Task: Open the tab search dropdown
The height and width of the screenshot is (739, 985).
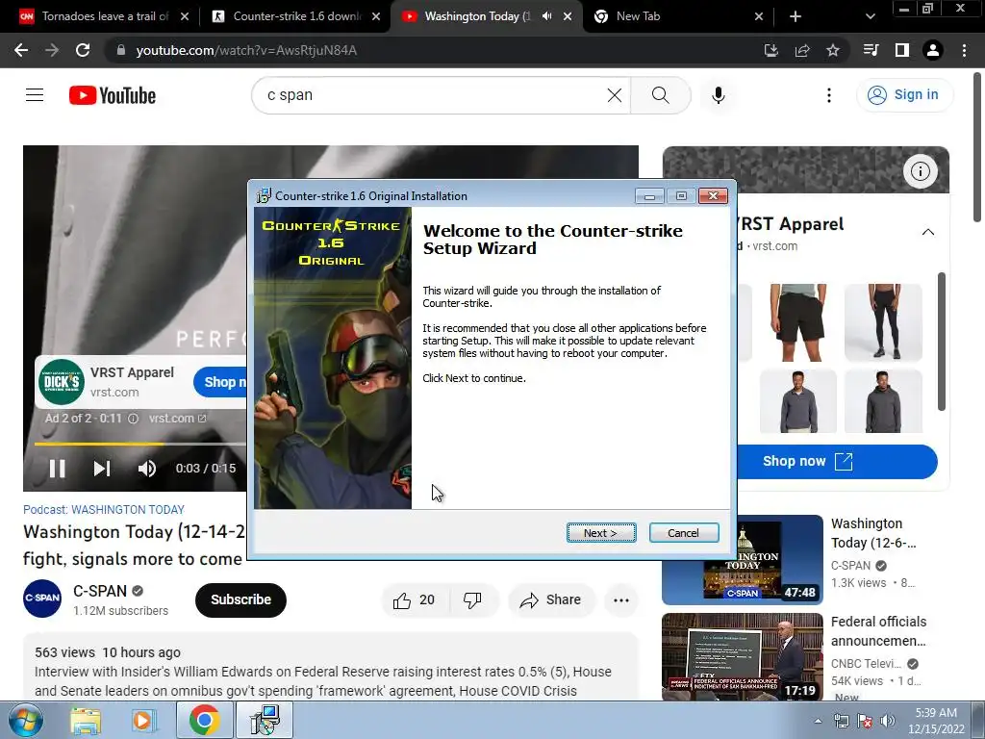Action: coord(870,16)
